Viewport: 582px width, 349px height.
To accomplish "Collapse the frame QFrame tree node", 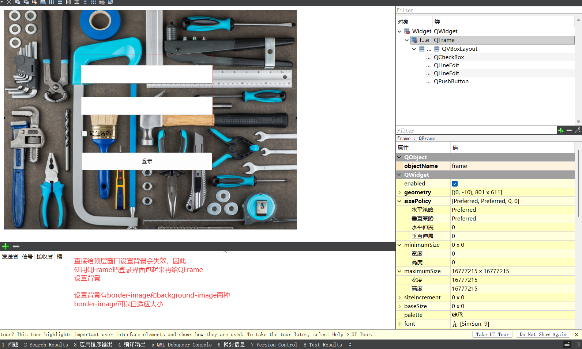I will pos(407,40).
